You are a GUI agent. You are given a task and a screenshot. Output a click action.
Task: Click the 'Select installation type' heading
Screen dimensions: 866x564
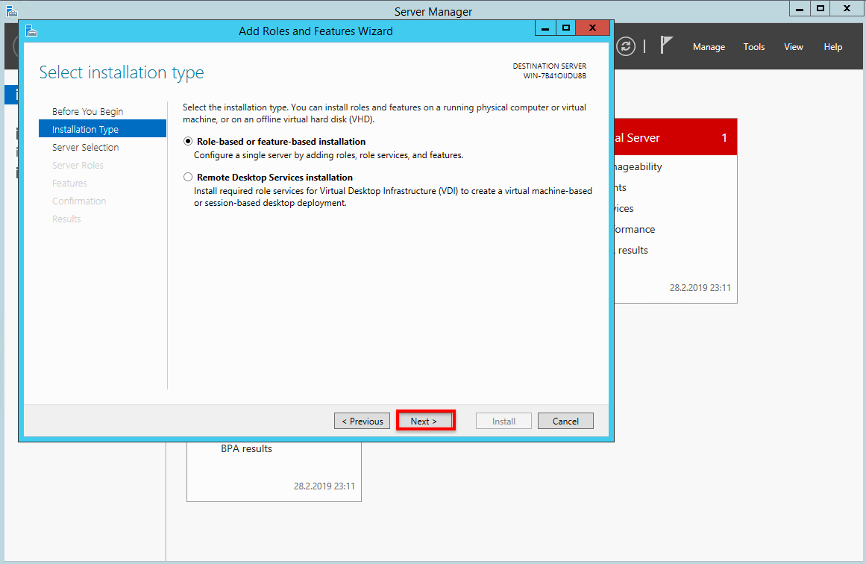click(122, 72)
